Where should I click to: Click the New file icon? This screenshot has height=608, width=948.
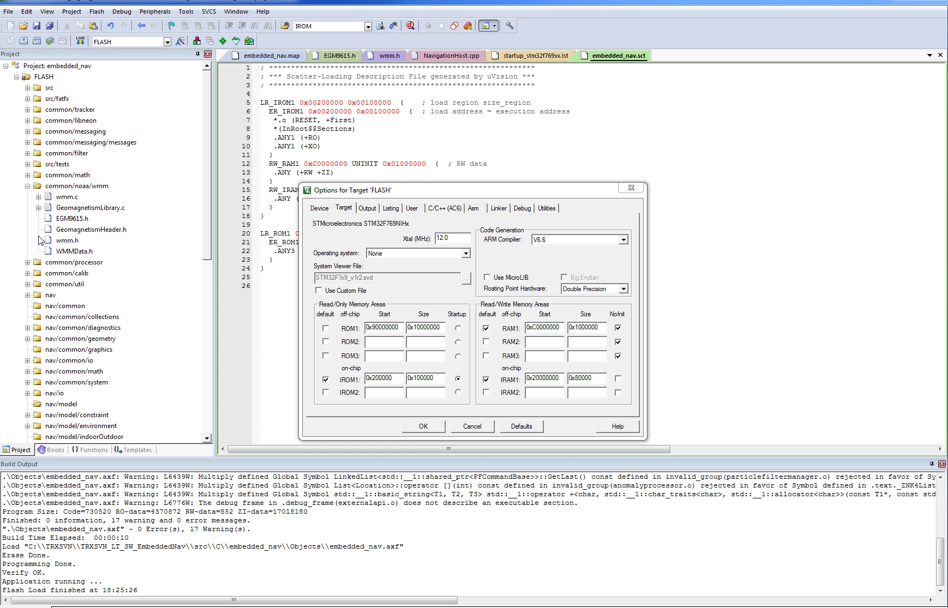click(10, 26)
